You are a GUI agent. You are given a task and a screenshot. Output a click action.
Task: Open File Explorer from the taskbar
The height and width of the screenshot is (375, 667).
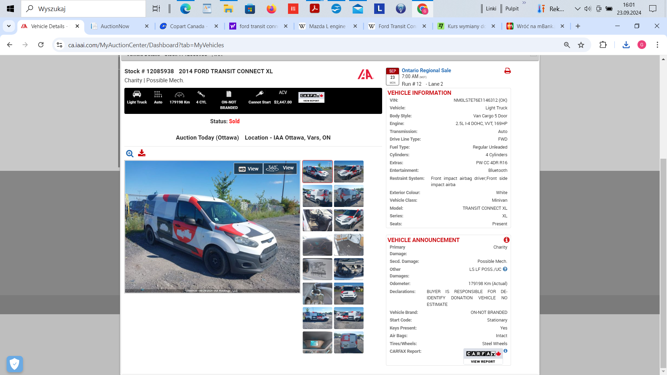point(229,9)
